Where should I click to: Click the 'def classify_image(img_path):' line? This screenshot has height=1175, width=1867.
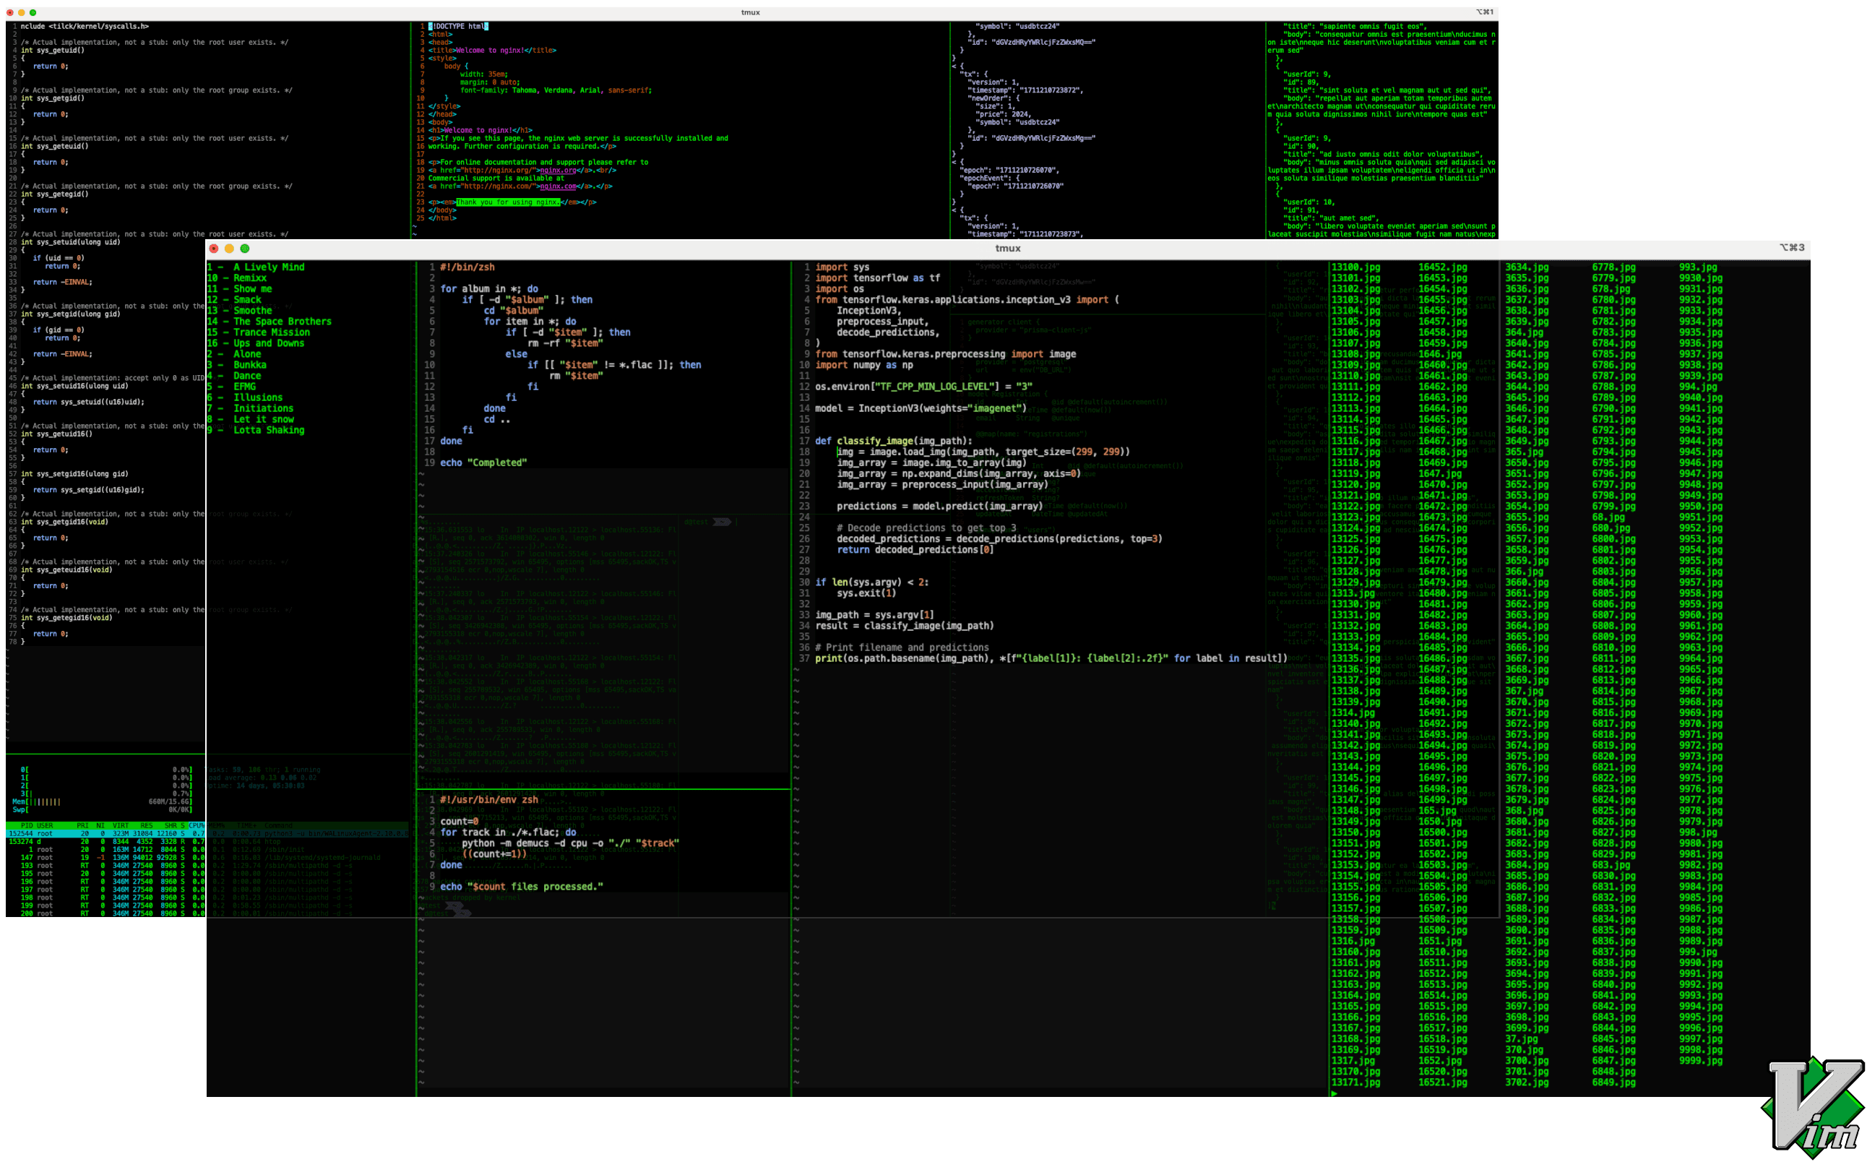pos(893,441)
